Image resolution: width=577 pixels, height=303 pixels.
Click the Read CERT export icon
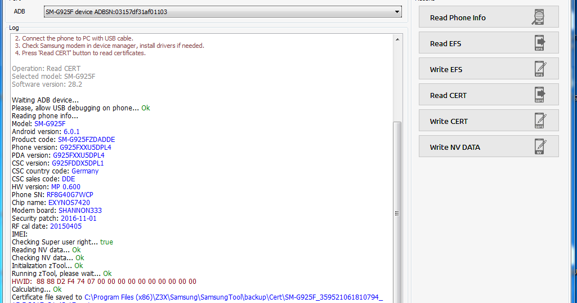point(539,95)
